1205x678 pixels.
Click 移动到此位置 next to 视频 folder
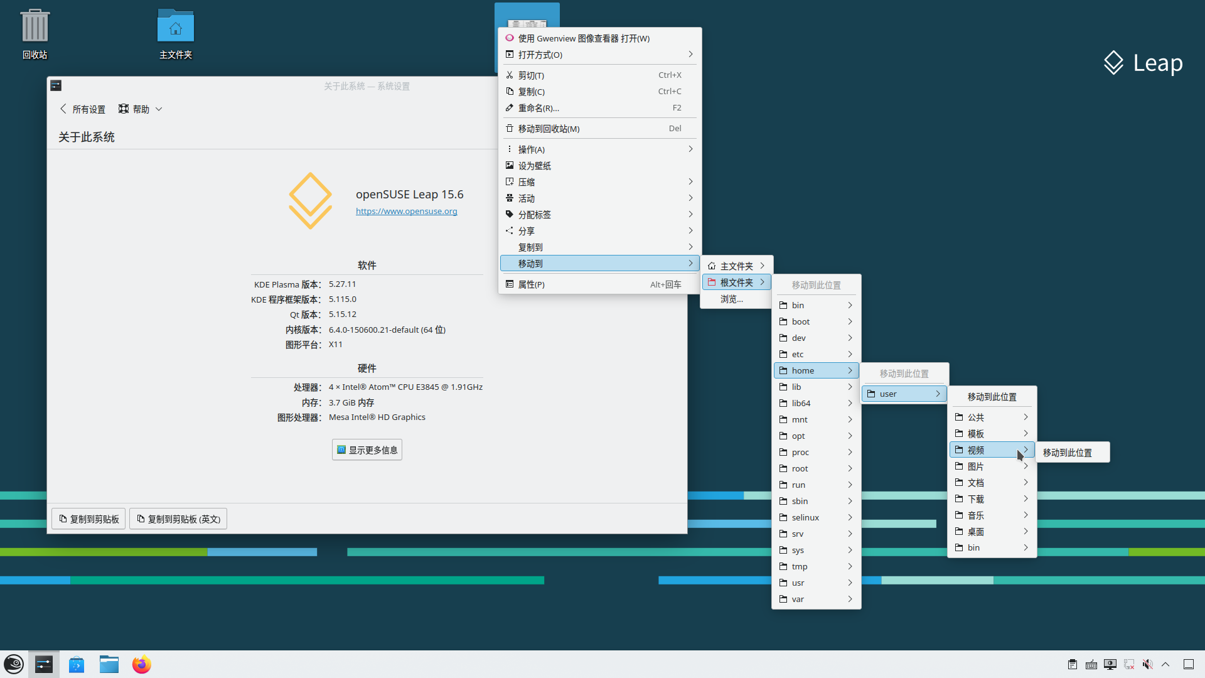(x=1073, y=453)
